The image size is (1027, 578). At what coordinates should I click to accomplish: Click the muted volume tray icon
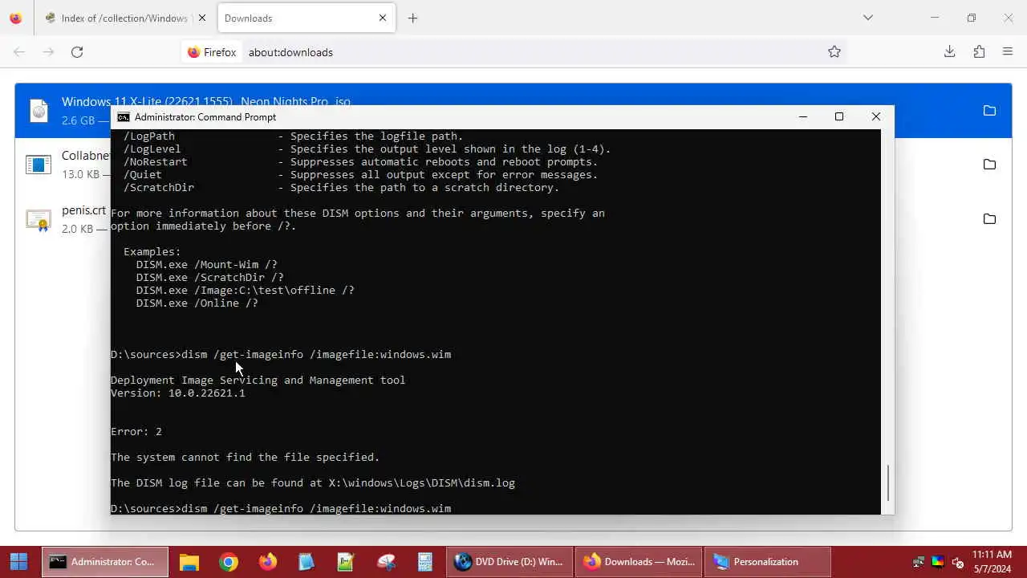tap(957, 562)
